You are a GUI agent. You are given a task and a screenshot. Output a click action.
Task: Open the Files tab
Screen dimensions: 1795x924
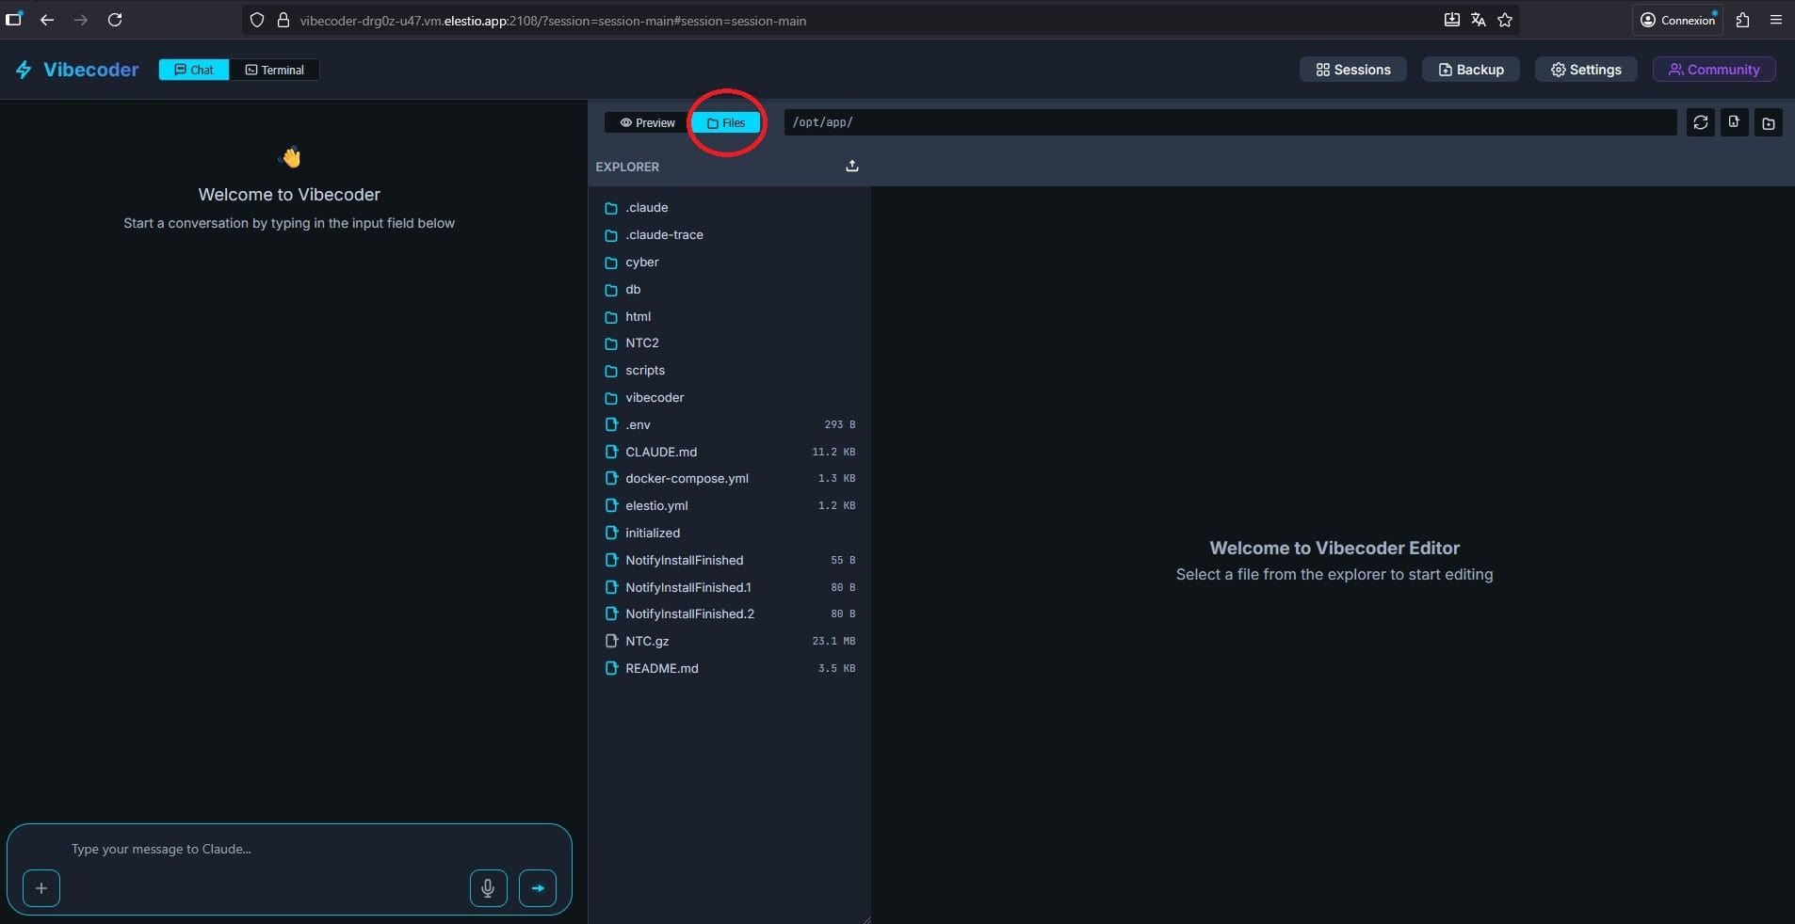725,122
